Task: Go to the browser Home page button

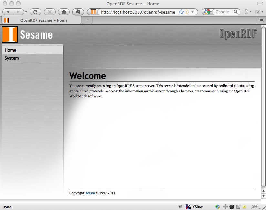Action: (x=64, y=12)
